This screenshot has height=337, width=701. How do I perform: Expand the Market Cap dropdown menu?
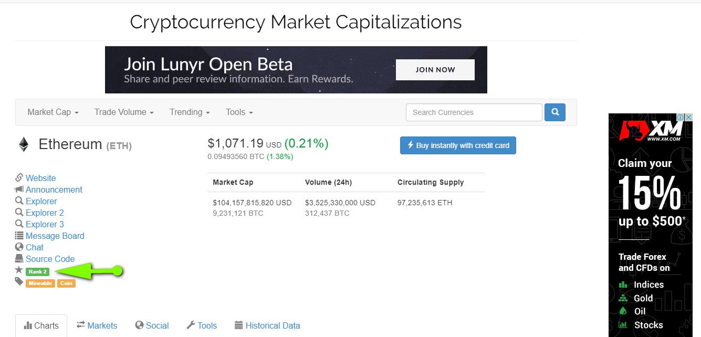(x=53, y=112)
